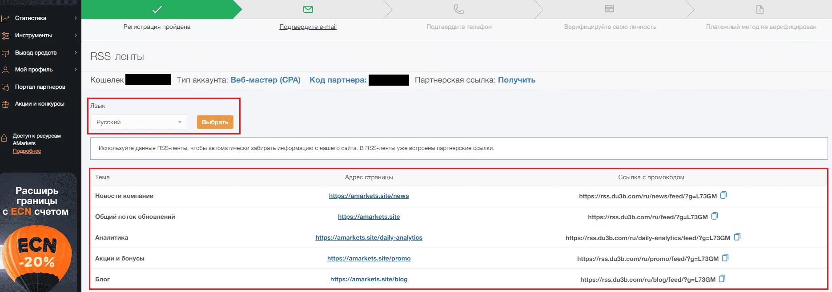Viewport: 832px width, 292px height.
Task: Click the Инструменты sliders icon
Action: (x=5, y=36)
